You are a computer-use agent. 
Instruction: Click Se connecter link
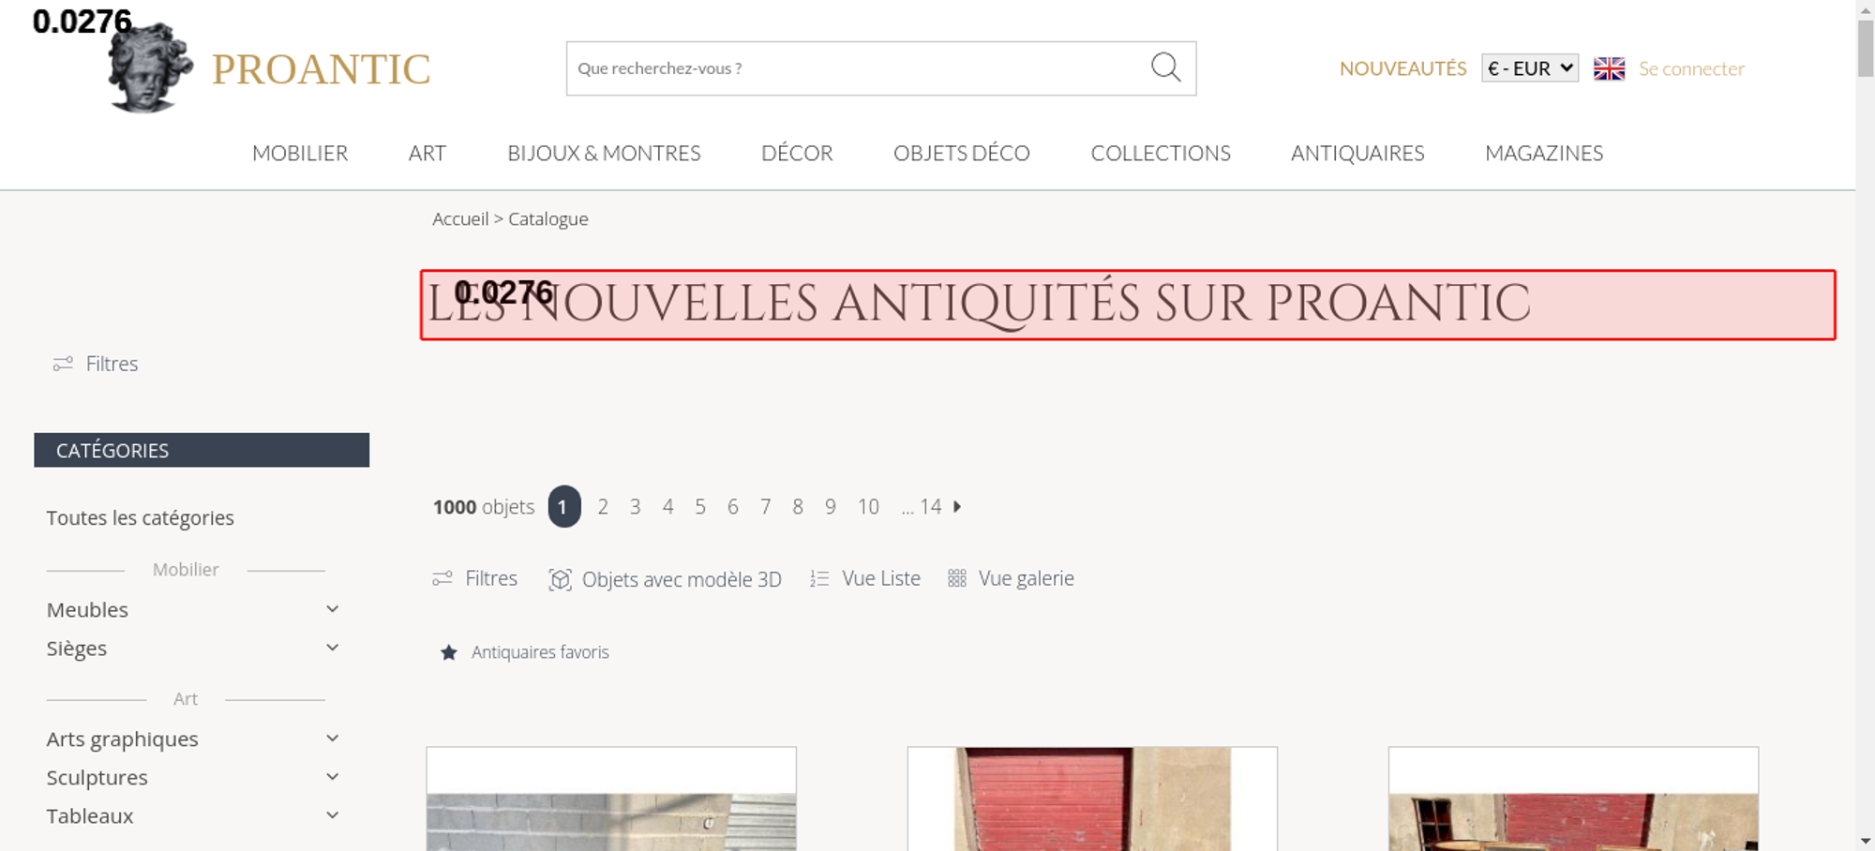1691,68
